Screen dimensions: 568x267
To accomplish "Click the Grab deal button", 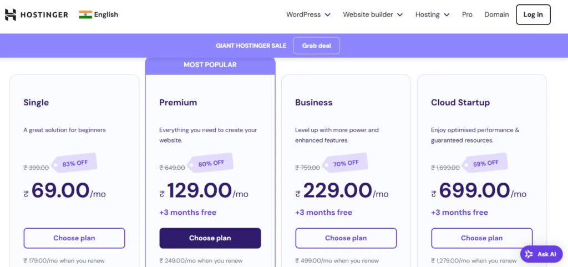I will coord(317,46).
